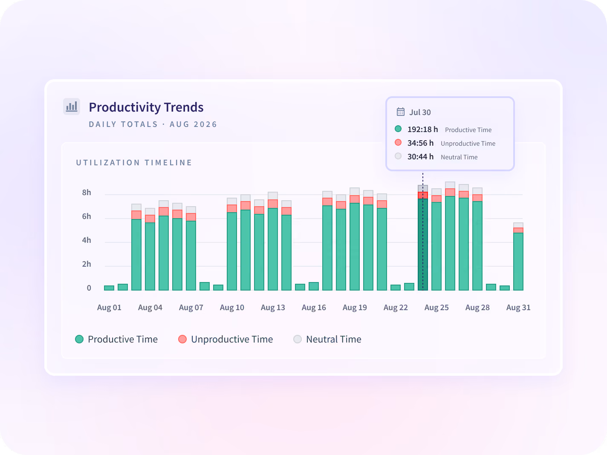This screenshot has width=607, height=455.
Task: Click the 8h y-axis label
Action: [87, 193]
